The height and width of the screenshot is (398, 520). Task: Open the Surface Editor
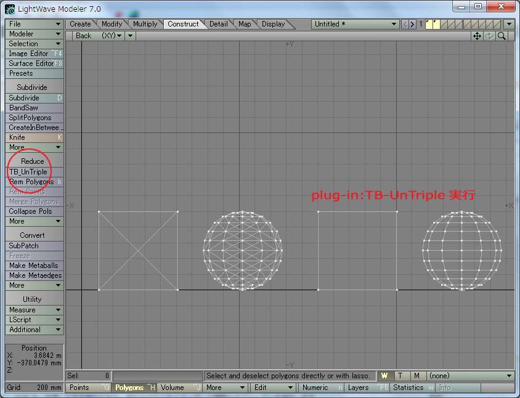click(35, 63)
